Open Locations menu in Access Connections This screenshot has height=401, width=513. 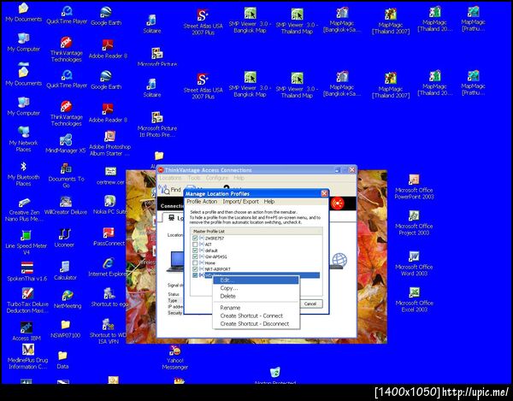point(170,178)
